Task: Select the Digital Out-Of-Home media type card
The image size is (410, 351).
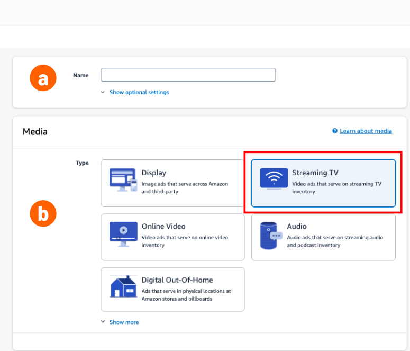Action: (x=172, y=289)
